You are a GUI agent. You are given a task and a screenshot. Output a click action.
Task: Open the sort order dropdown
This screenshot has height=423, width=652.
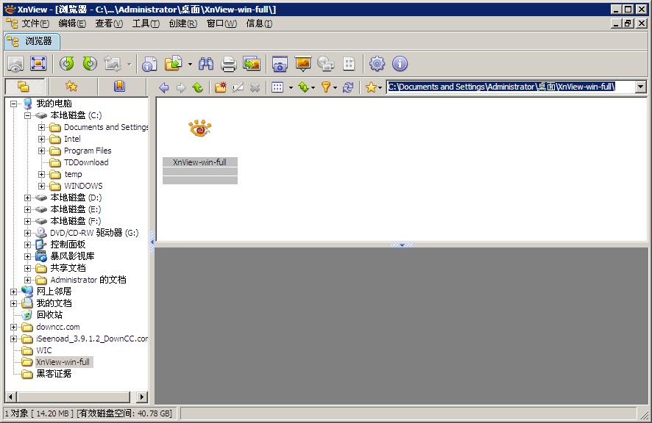tap(313, 86)
